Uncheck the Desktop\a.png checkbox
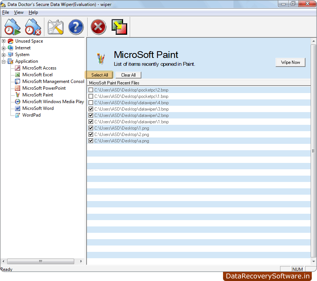Image resolution: width=317 pixels, height=281 pixels. 91,141
